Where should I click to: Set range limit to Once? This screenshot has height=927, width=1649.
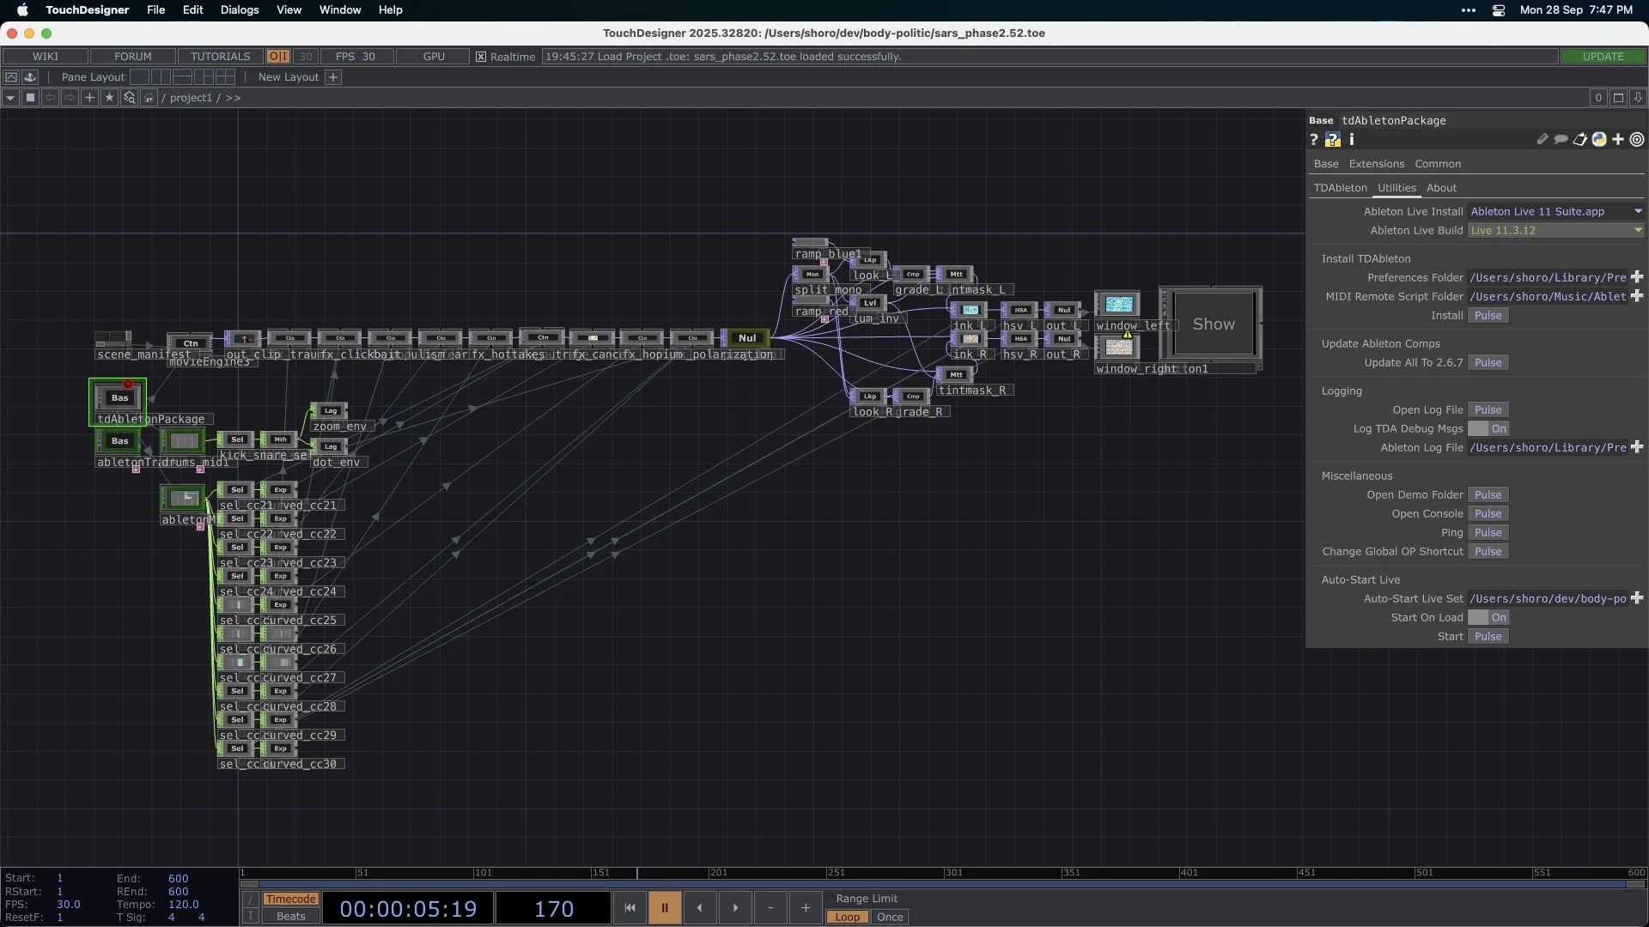click(x=890, y=917)
